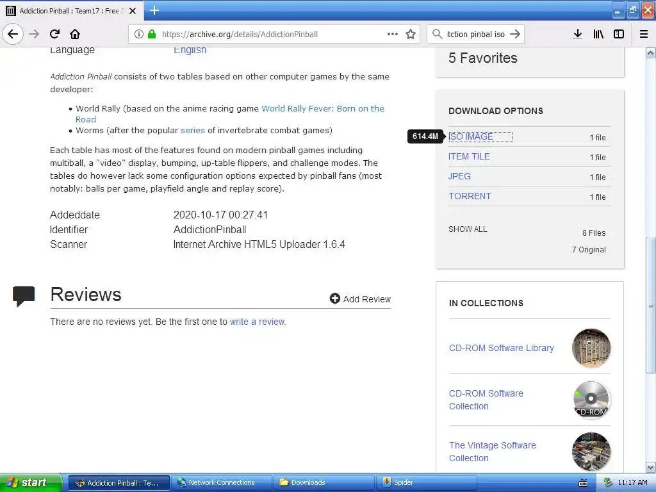Switch to Network Connections taskbar window
The width and height of the screenshot is (656, 492).
click(221, 482)
